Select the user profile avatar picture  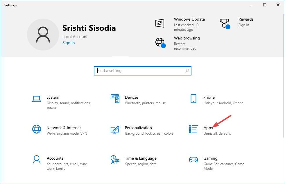click(x=43, y=35)
